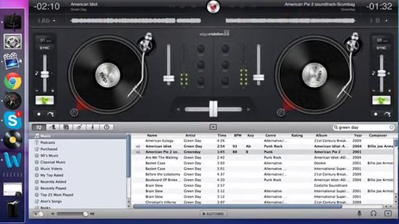
Task: Open Finder from the dock
Action: click(12, 22)
